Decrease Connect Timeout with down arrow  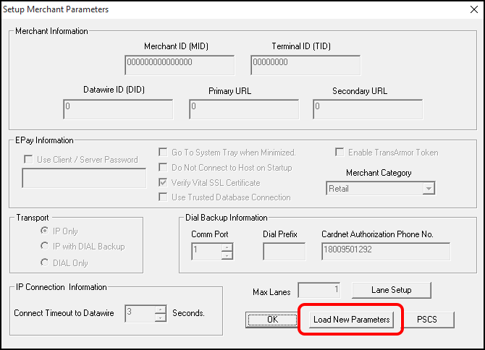(x=161, y=317)
